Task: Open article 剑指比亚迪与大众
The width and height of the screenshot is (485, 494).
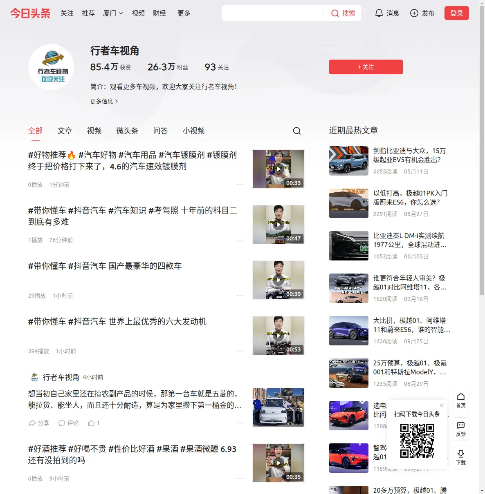Action: click(410, 155)
